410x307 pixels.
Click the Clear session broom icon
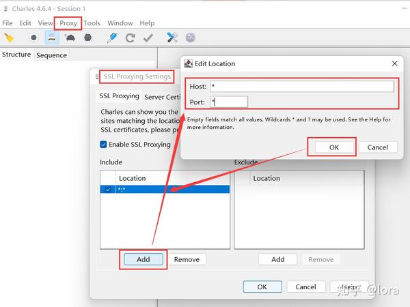[x=9, y=38]
